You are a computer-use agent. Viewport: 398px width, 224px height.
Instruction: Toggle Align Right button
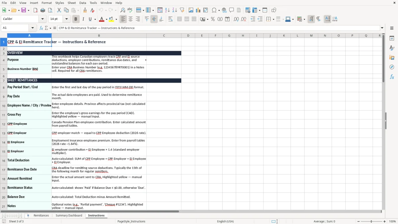pyautogui.click(x=138, y=19)
